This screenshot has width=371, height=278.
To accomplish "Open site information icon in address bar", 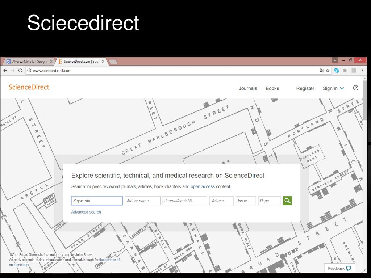I will tap(29, 71).
